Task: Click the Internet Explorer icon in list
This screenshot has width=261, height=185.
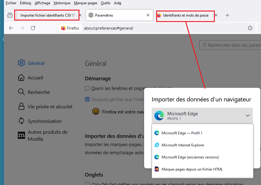Action: (x=157, y=145)
